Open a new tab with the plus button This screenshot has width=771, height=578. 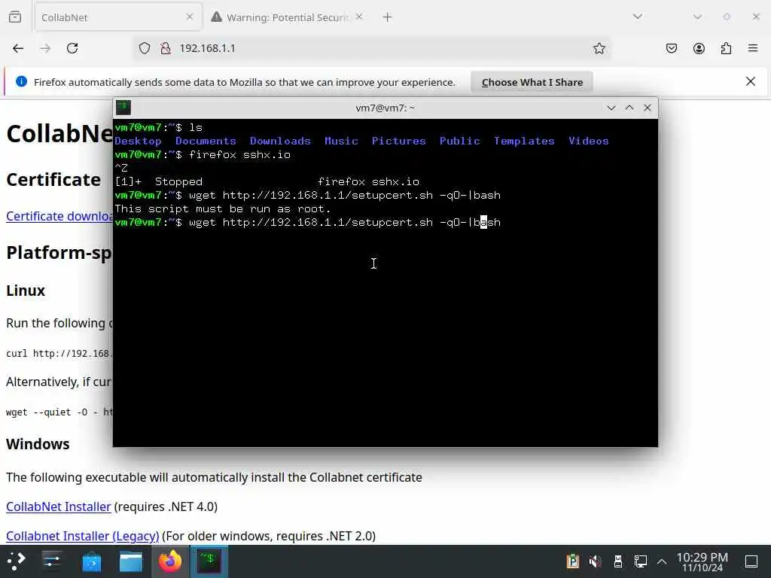pos(388,17)
